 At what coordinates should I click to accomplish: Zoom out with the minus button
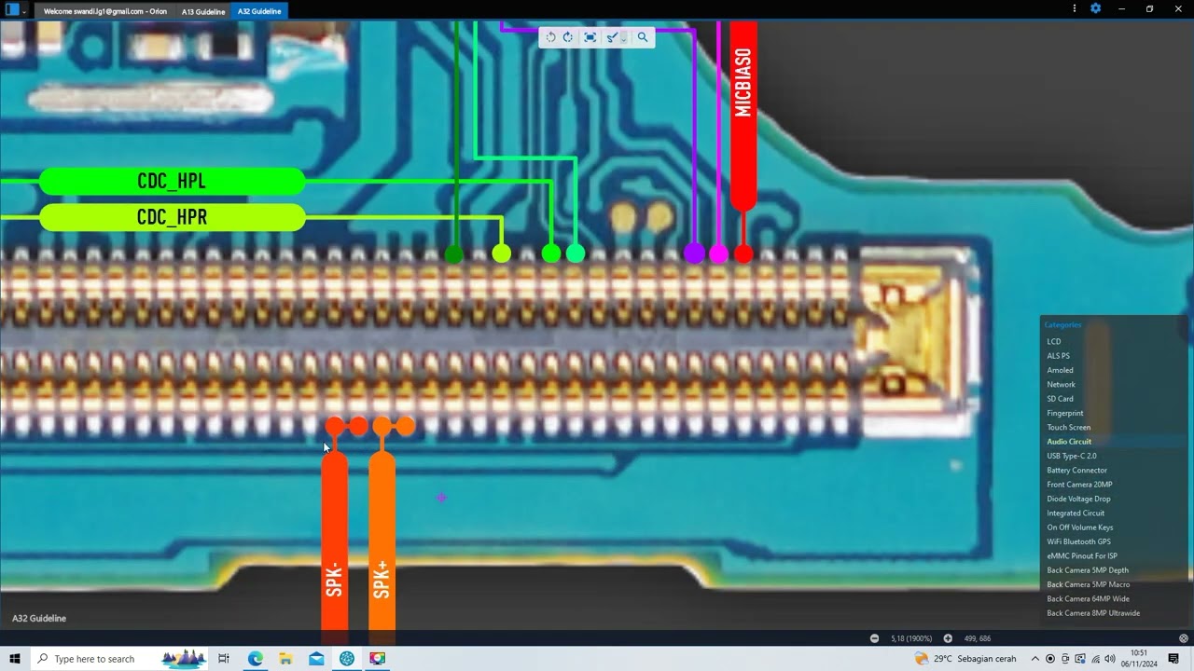click(874, 638)
